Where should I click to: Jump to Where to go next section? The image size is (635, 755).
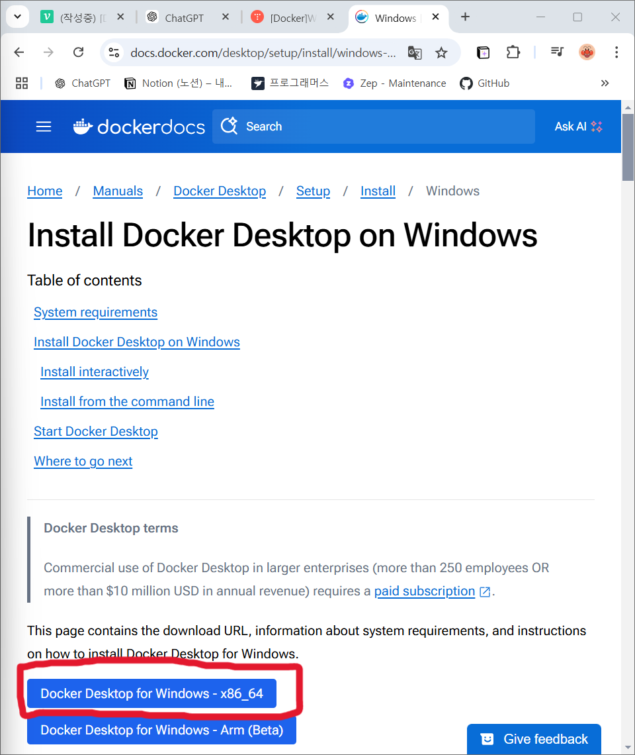coord(83,462)
